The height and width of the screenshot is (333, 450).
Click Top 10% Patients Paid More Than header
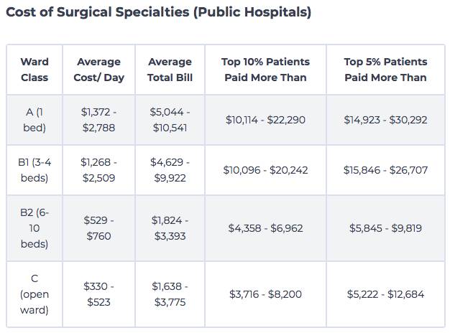click(265, 70)
